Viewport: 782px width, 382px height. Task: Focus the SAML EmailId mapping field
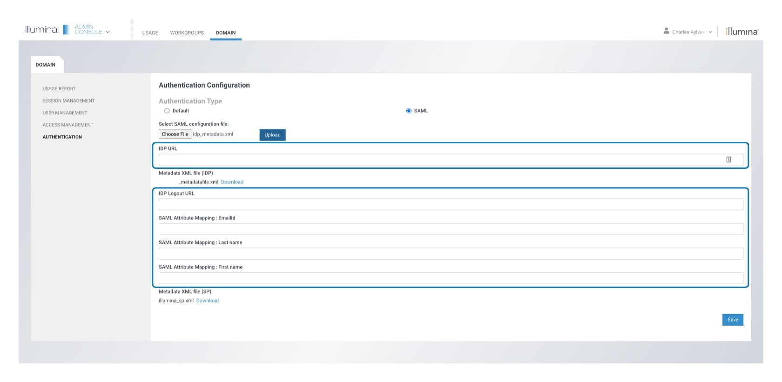[451, 229]
